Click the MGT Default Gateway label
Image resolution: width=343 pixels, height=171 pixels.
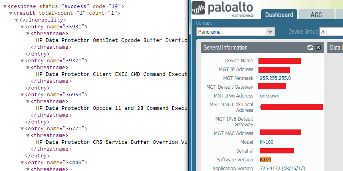click(230, 87)
